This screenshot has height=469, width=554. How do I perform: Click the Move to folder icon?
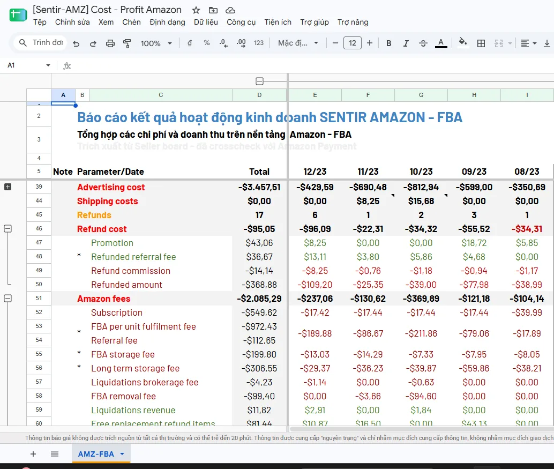(213, 10)
